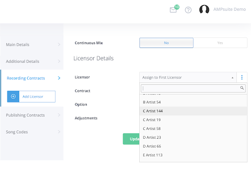The width and height of the screenshot is (251, 178).
Task: Click the search magnifier icon in dropdown
Action: coord(242,88)
